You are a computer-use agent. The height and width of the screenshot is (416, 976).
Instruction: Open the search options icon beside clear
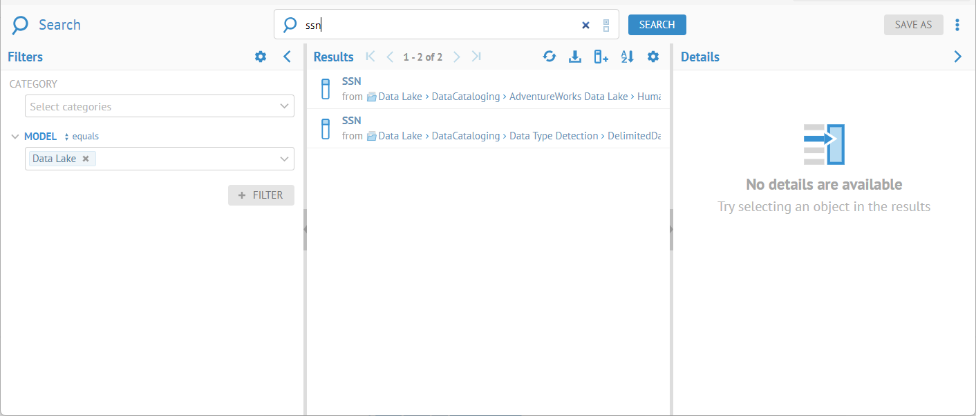pyautogui.click(x=606, y=25)
